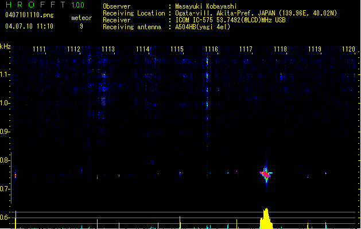Click the A504HB(yagi 4el) text

(x=203, y=27)
